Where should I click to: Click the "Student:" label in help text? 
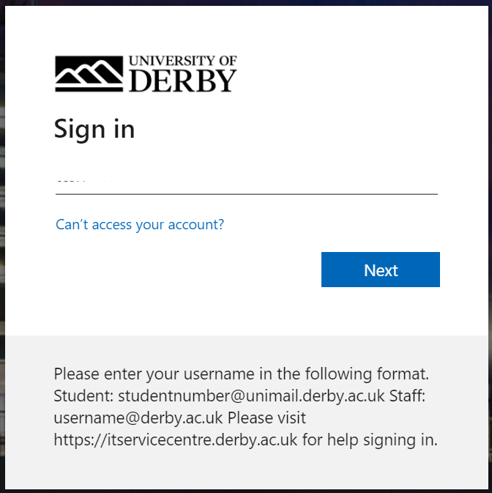83,396
